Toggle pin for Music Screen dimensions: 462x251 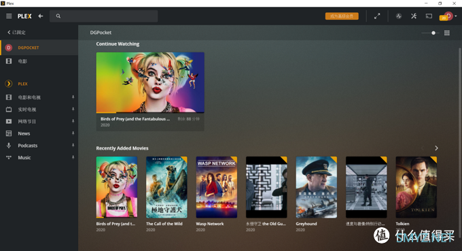(x=73, y=157)
